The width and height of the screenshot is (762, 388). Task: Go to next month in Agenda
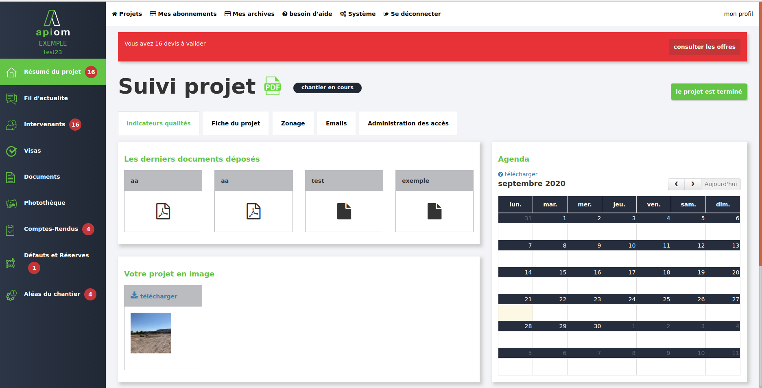tap(692, 184)
